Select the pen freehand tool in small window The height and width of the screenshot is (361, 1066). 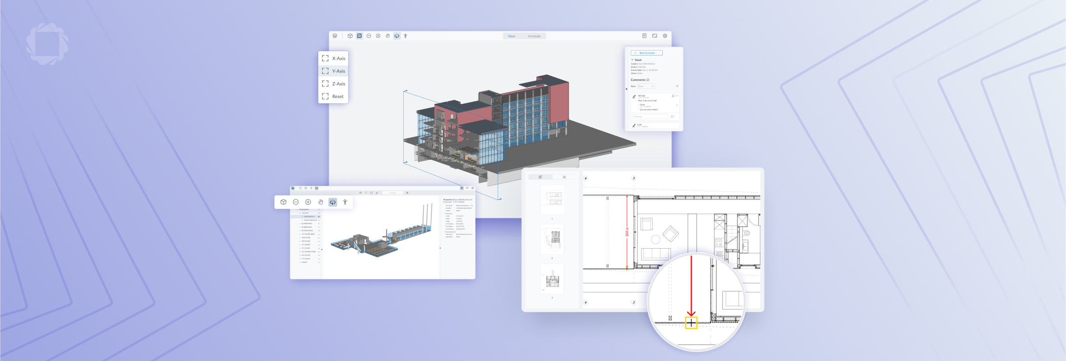377,193
